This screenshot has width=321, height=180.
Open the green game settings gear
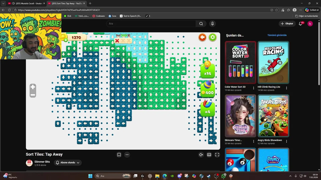tap(212, 37)
